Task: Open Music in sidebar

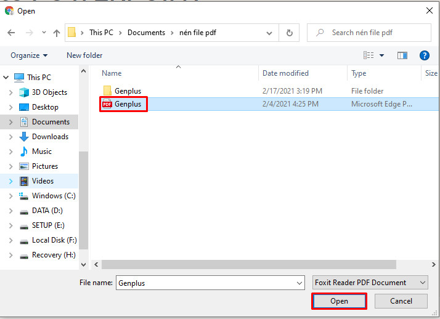Action: [x=42, y=151]
